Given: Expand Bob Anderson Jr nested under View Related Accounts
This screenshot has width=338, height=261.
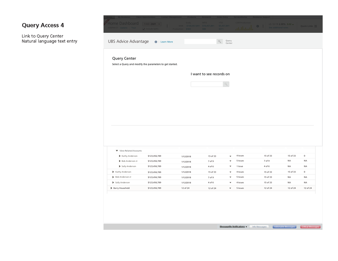Looking at the screenshot, I should [120, 161].
